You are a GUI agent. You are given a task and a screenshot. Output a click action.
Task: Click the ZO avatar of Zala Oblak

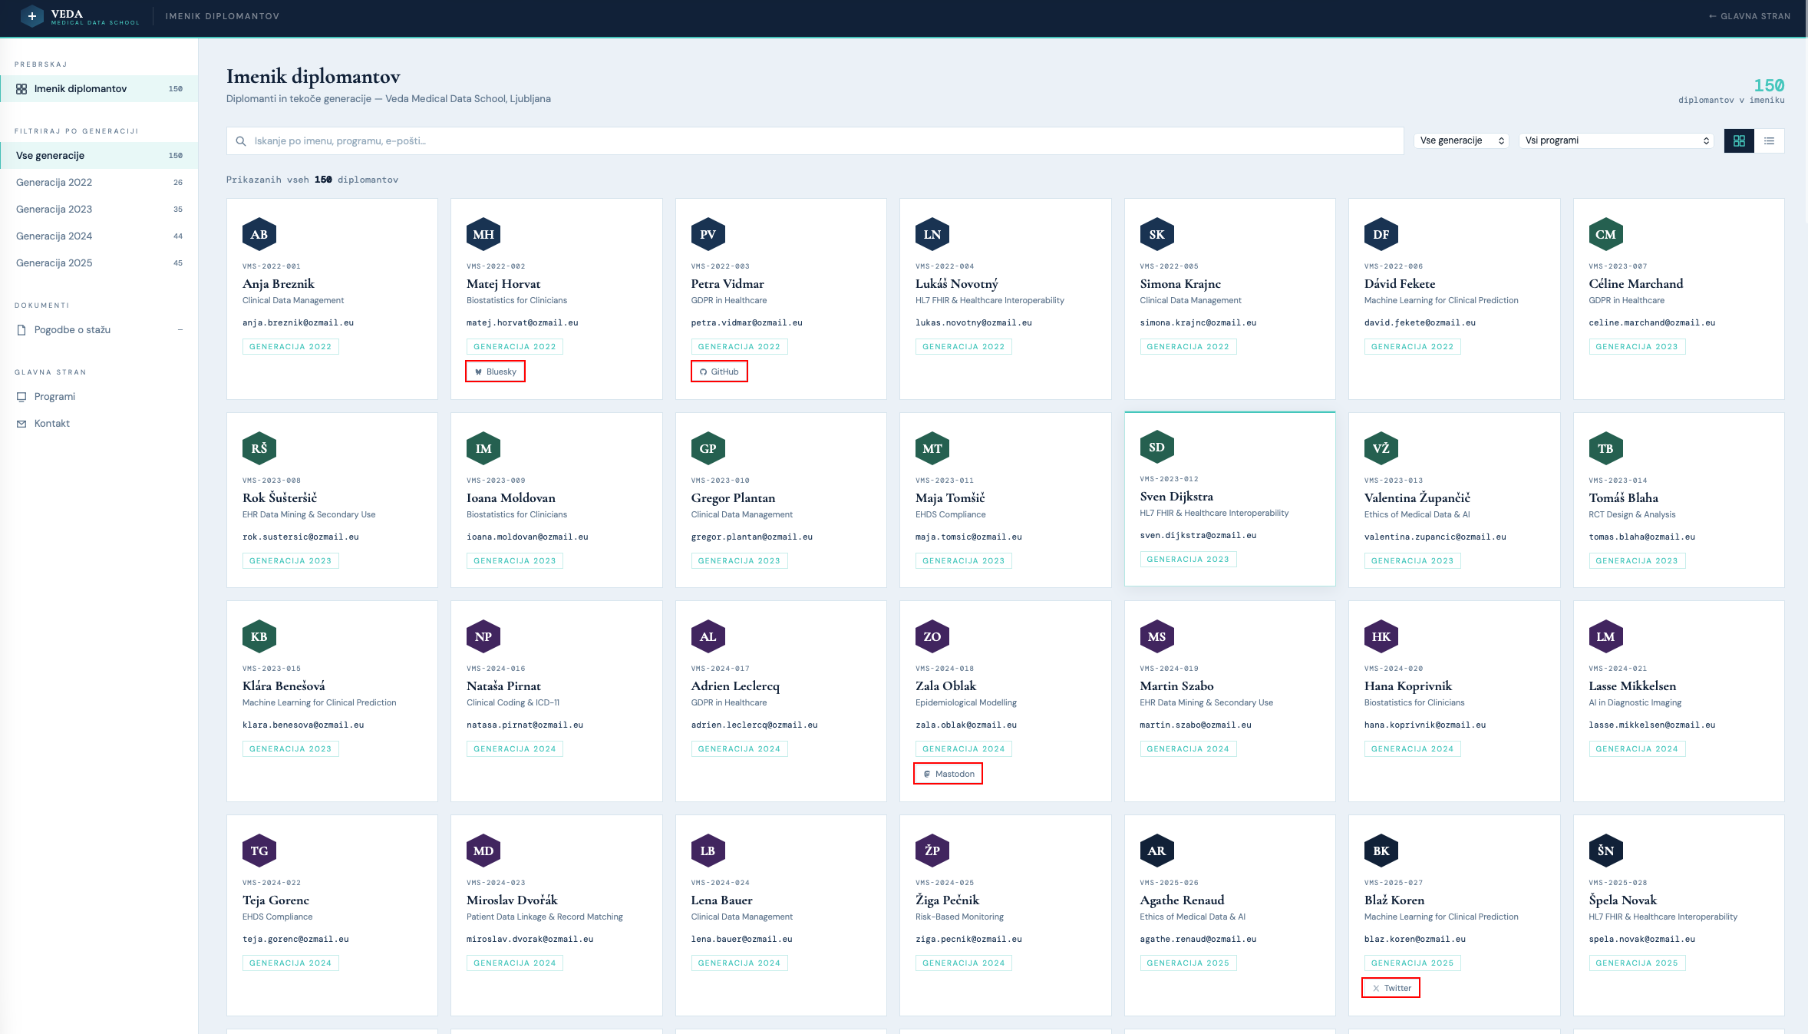point(932,637)
